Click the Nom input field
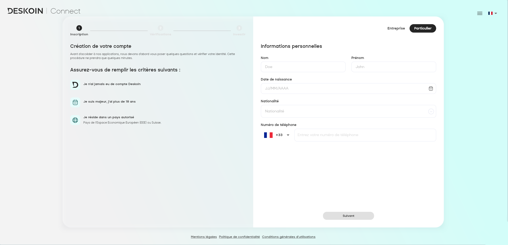Viewport: 508px width, 245px height. (303, 67)
